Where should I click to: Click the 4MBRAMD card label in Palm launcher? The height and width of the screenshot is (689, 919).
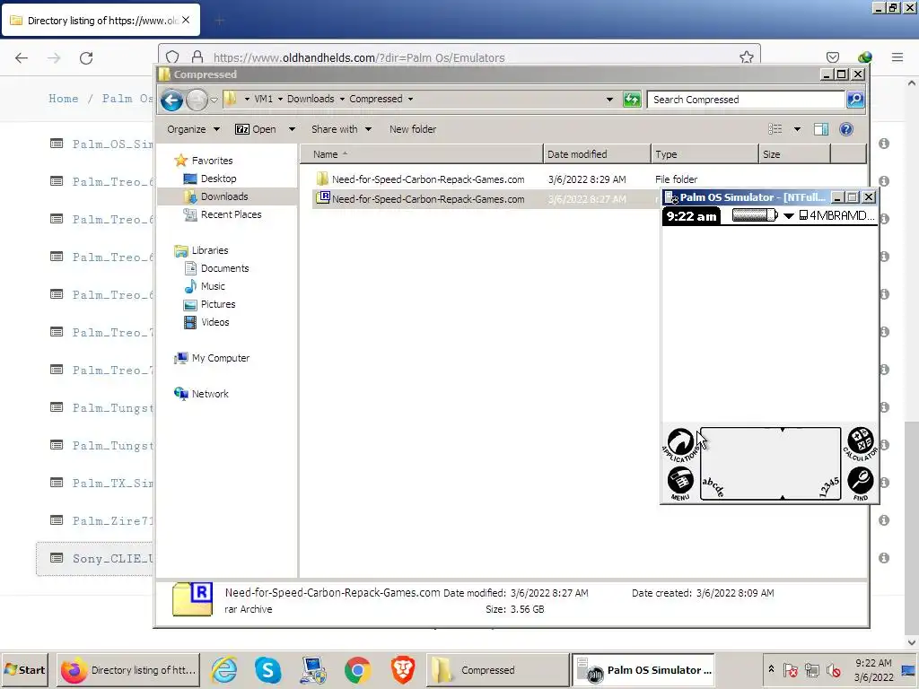(x=837, y=215)
